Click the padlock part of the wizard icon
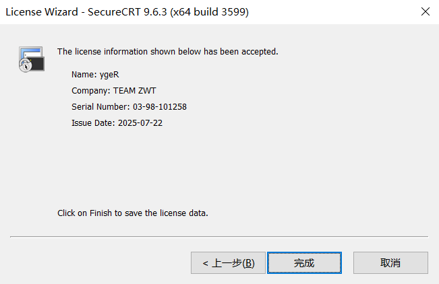The width and height of the screenshot is (439, 284). tap(26, 66)
